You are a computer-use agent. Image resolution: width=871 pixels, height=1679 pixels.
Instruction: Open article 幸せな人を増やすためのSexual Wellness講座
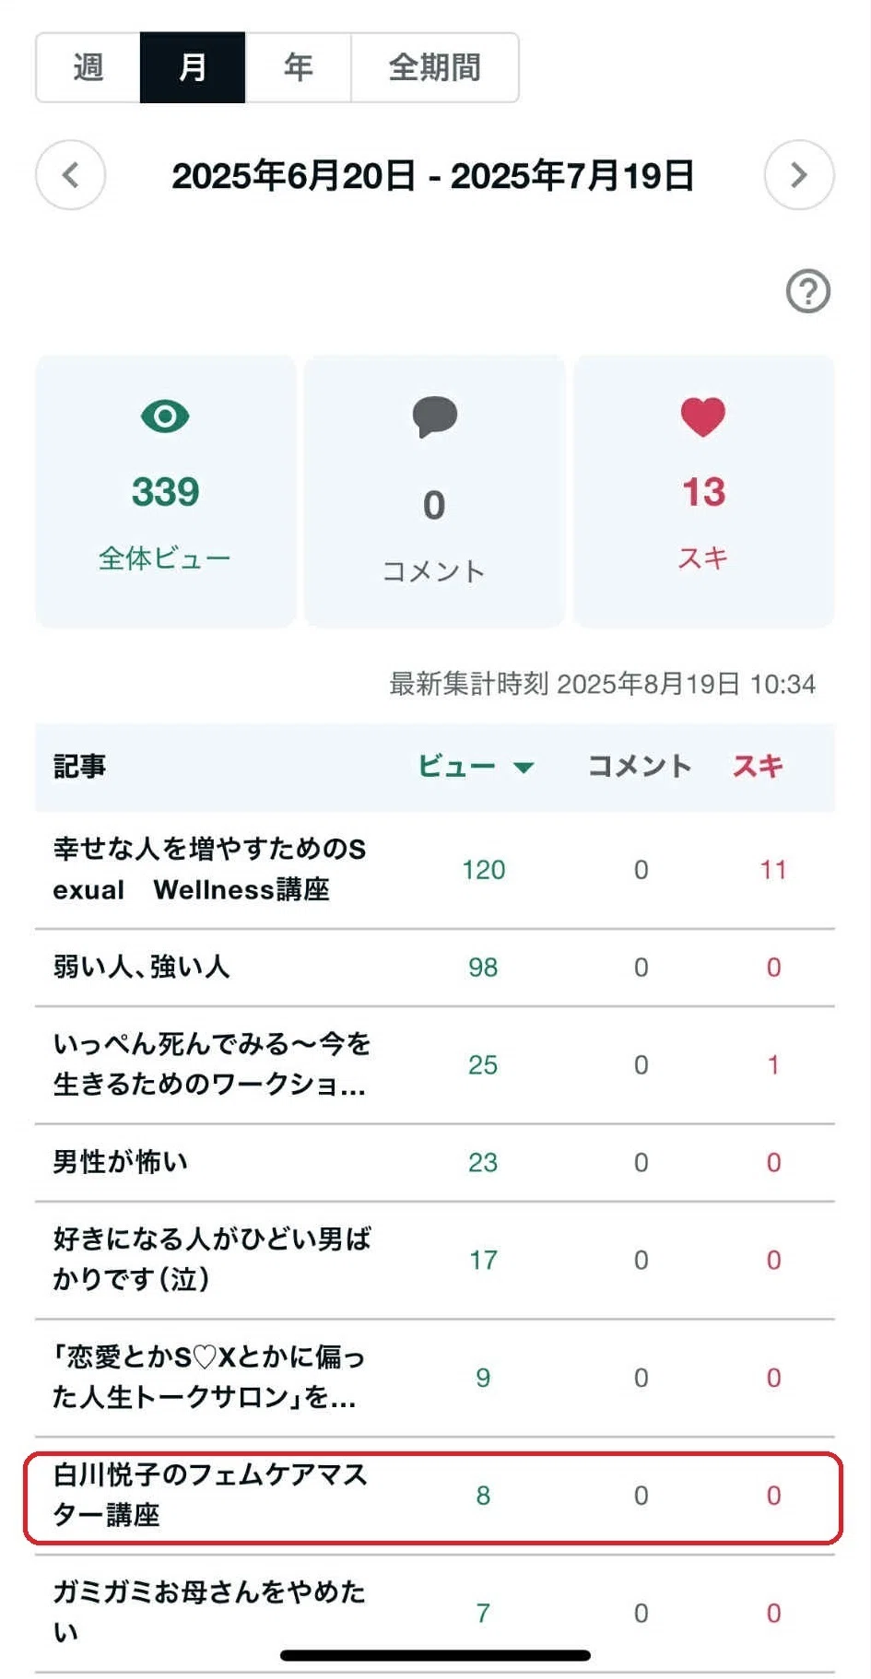(435, 869)
